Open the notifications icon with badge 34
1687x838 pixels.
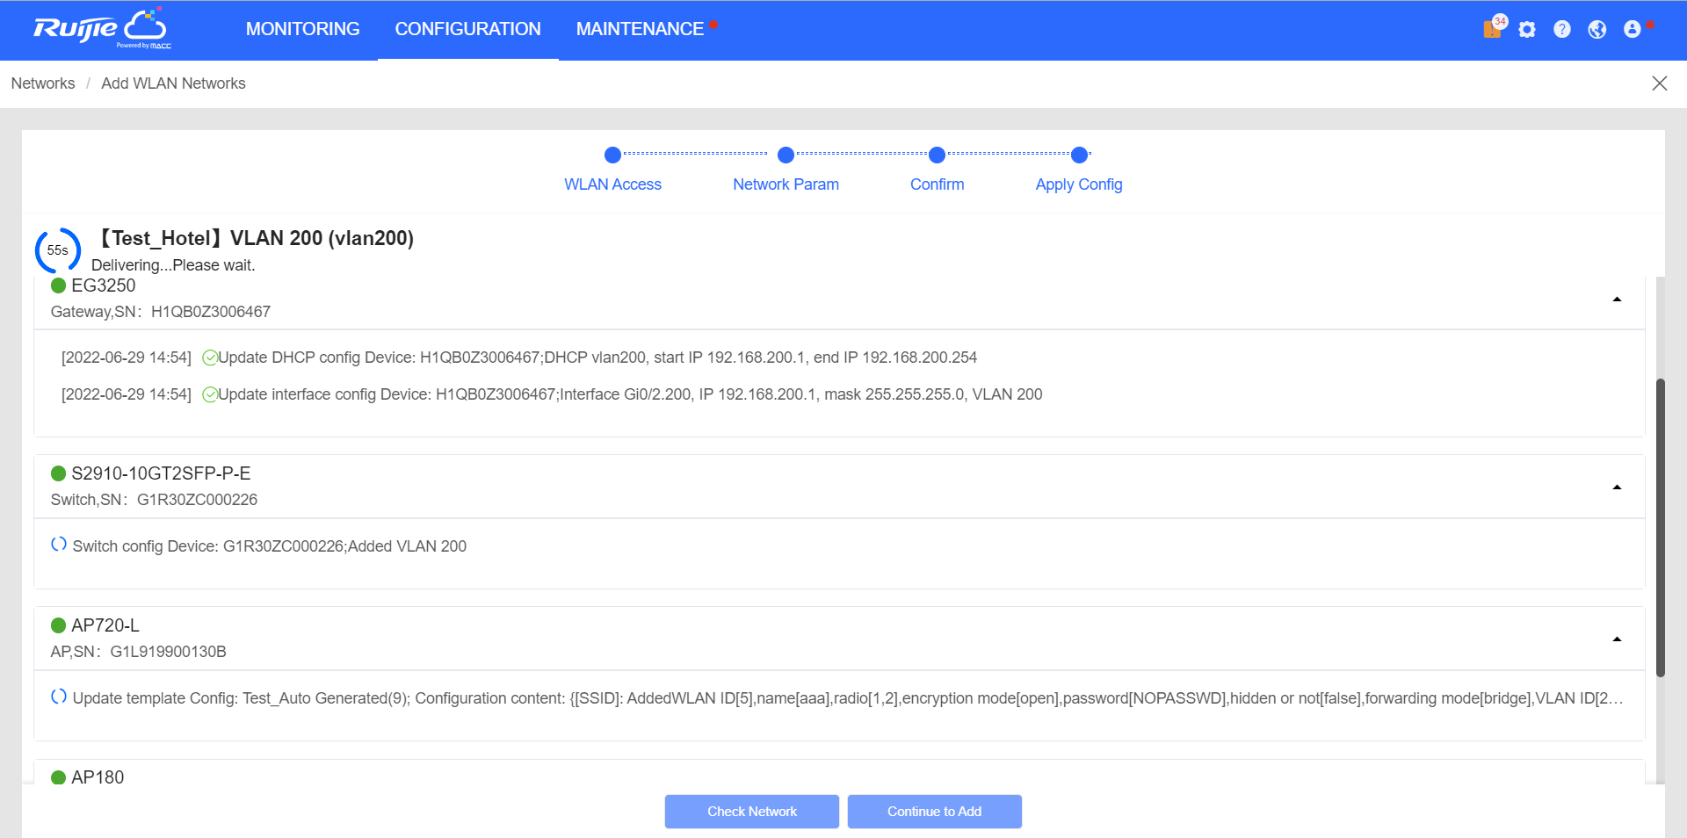point(1494,27)
